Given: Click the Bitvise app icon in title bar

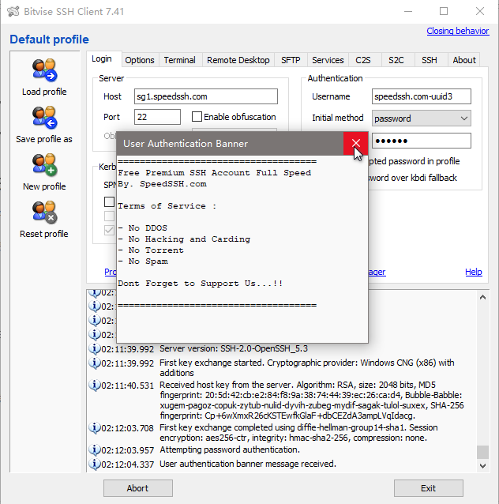Looking at the screenshot, I should pyautogui.click(x=13, y=12).
